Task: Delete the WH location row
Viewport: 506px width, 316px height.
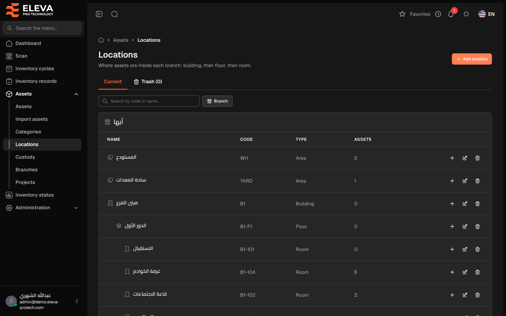Action: point(478,158)
